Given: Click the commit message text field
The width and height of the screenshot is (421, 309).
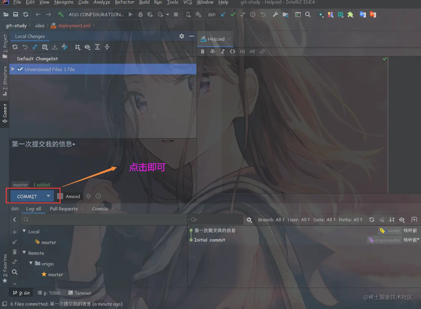Looking at the screenshot, I should point(103,159).
